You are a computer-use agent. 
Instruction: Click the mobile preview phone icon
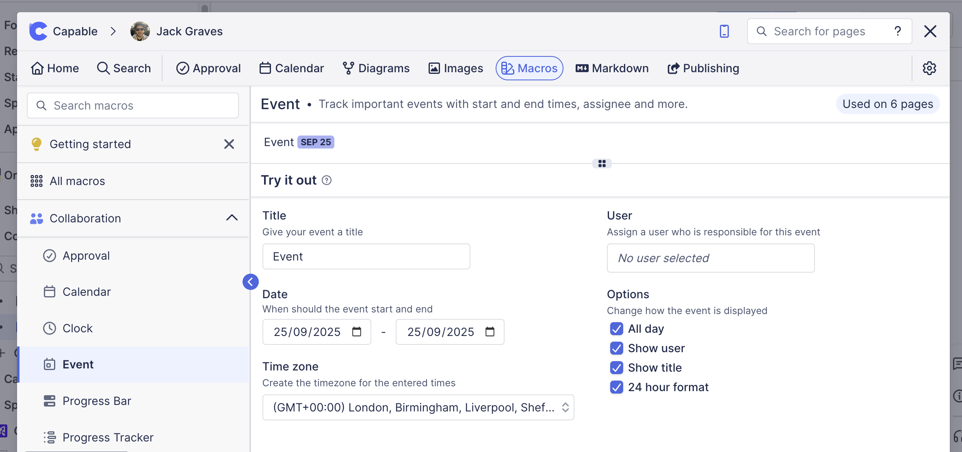724,31
